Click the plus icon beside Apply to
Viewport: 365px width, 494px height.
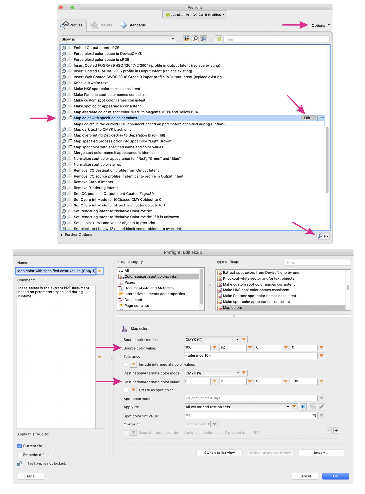click(303, 407)
